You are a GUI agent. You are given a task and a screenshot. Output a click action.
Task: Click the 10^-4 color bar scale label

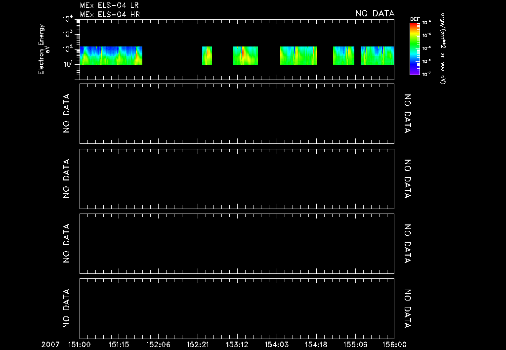point(426,35)
